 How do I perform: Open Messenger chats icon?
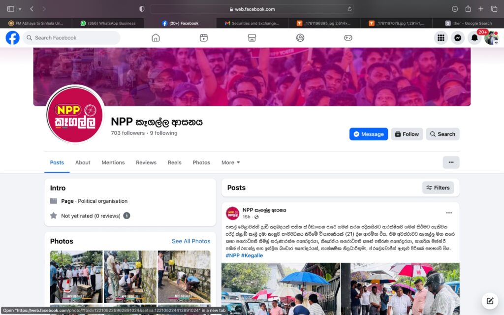click(458, 38)
